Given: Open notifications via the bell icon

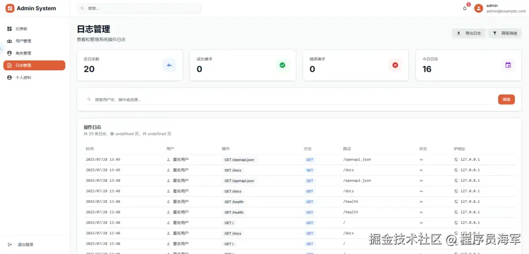Looking at the screenshot, I should [465, 8].
